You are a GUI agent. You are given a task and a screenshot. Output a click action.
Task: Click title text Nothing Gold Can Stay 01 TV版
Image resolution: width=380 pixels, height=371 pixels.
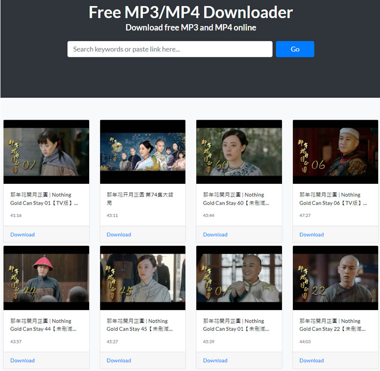tap(44, 199)
